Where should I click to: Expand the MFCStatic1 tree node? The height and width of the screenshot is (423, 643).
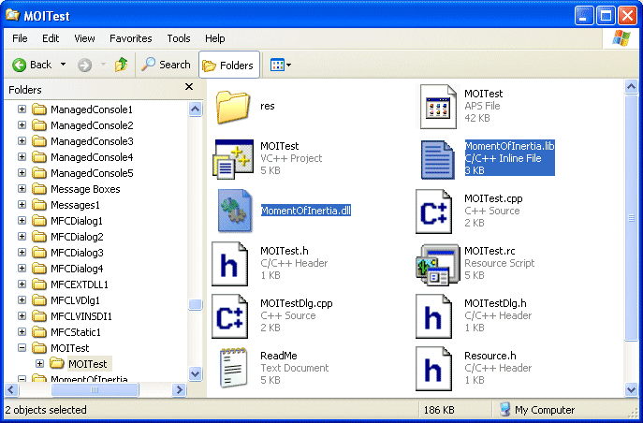point(22,332)
